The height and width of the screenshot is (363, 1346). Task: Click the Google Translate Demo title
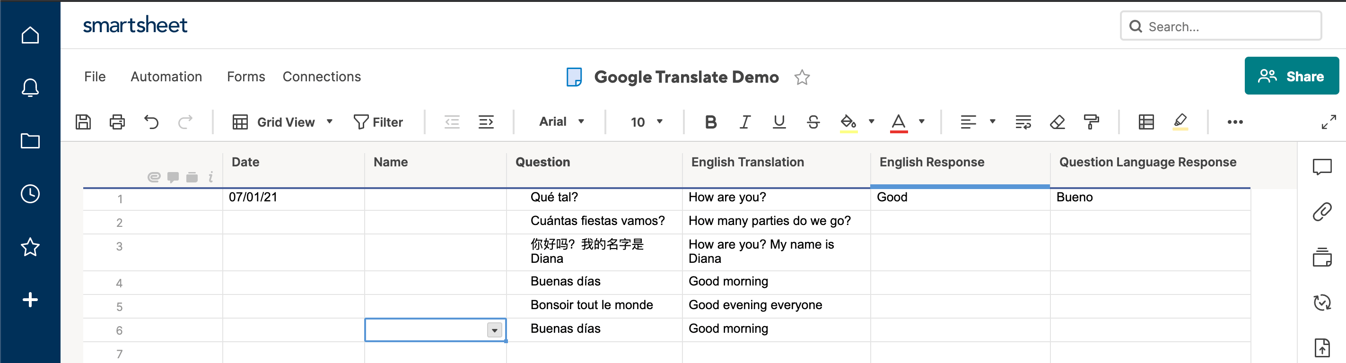(686, 78)
